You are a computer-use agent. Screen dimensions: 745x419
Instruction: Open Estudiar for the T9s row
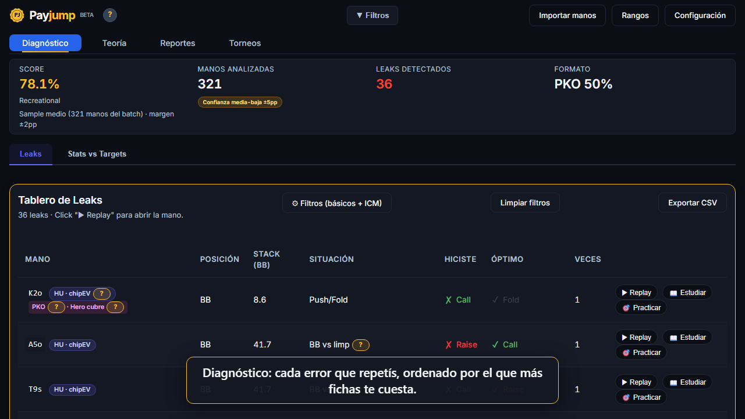pos(687,382)
